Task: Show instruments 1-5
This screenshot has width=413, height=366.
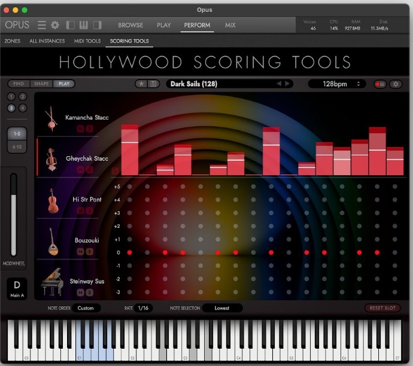Action: coord(17,134)
